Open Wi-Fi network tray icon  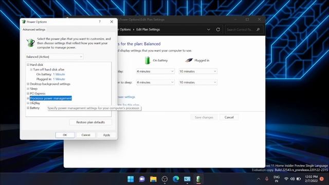[x=286, y=179]
